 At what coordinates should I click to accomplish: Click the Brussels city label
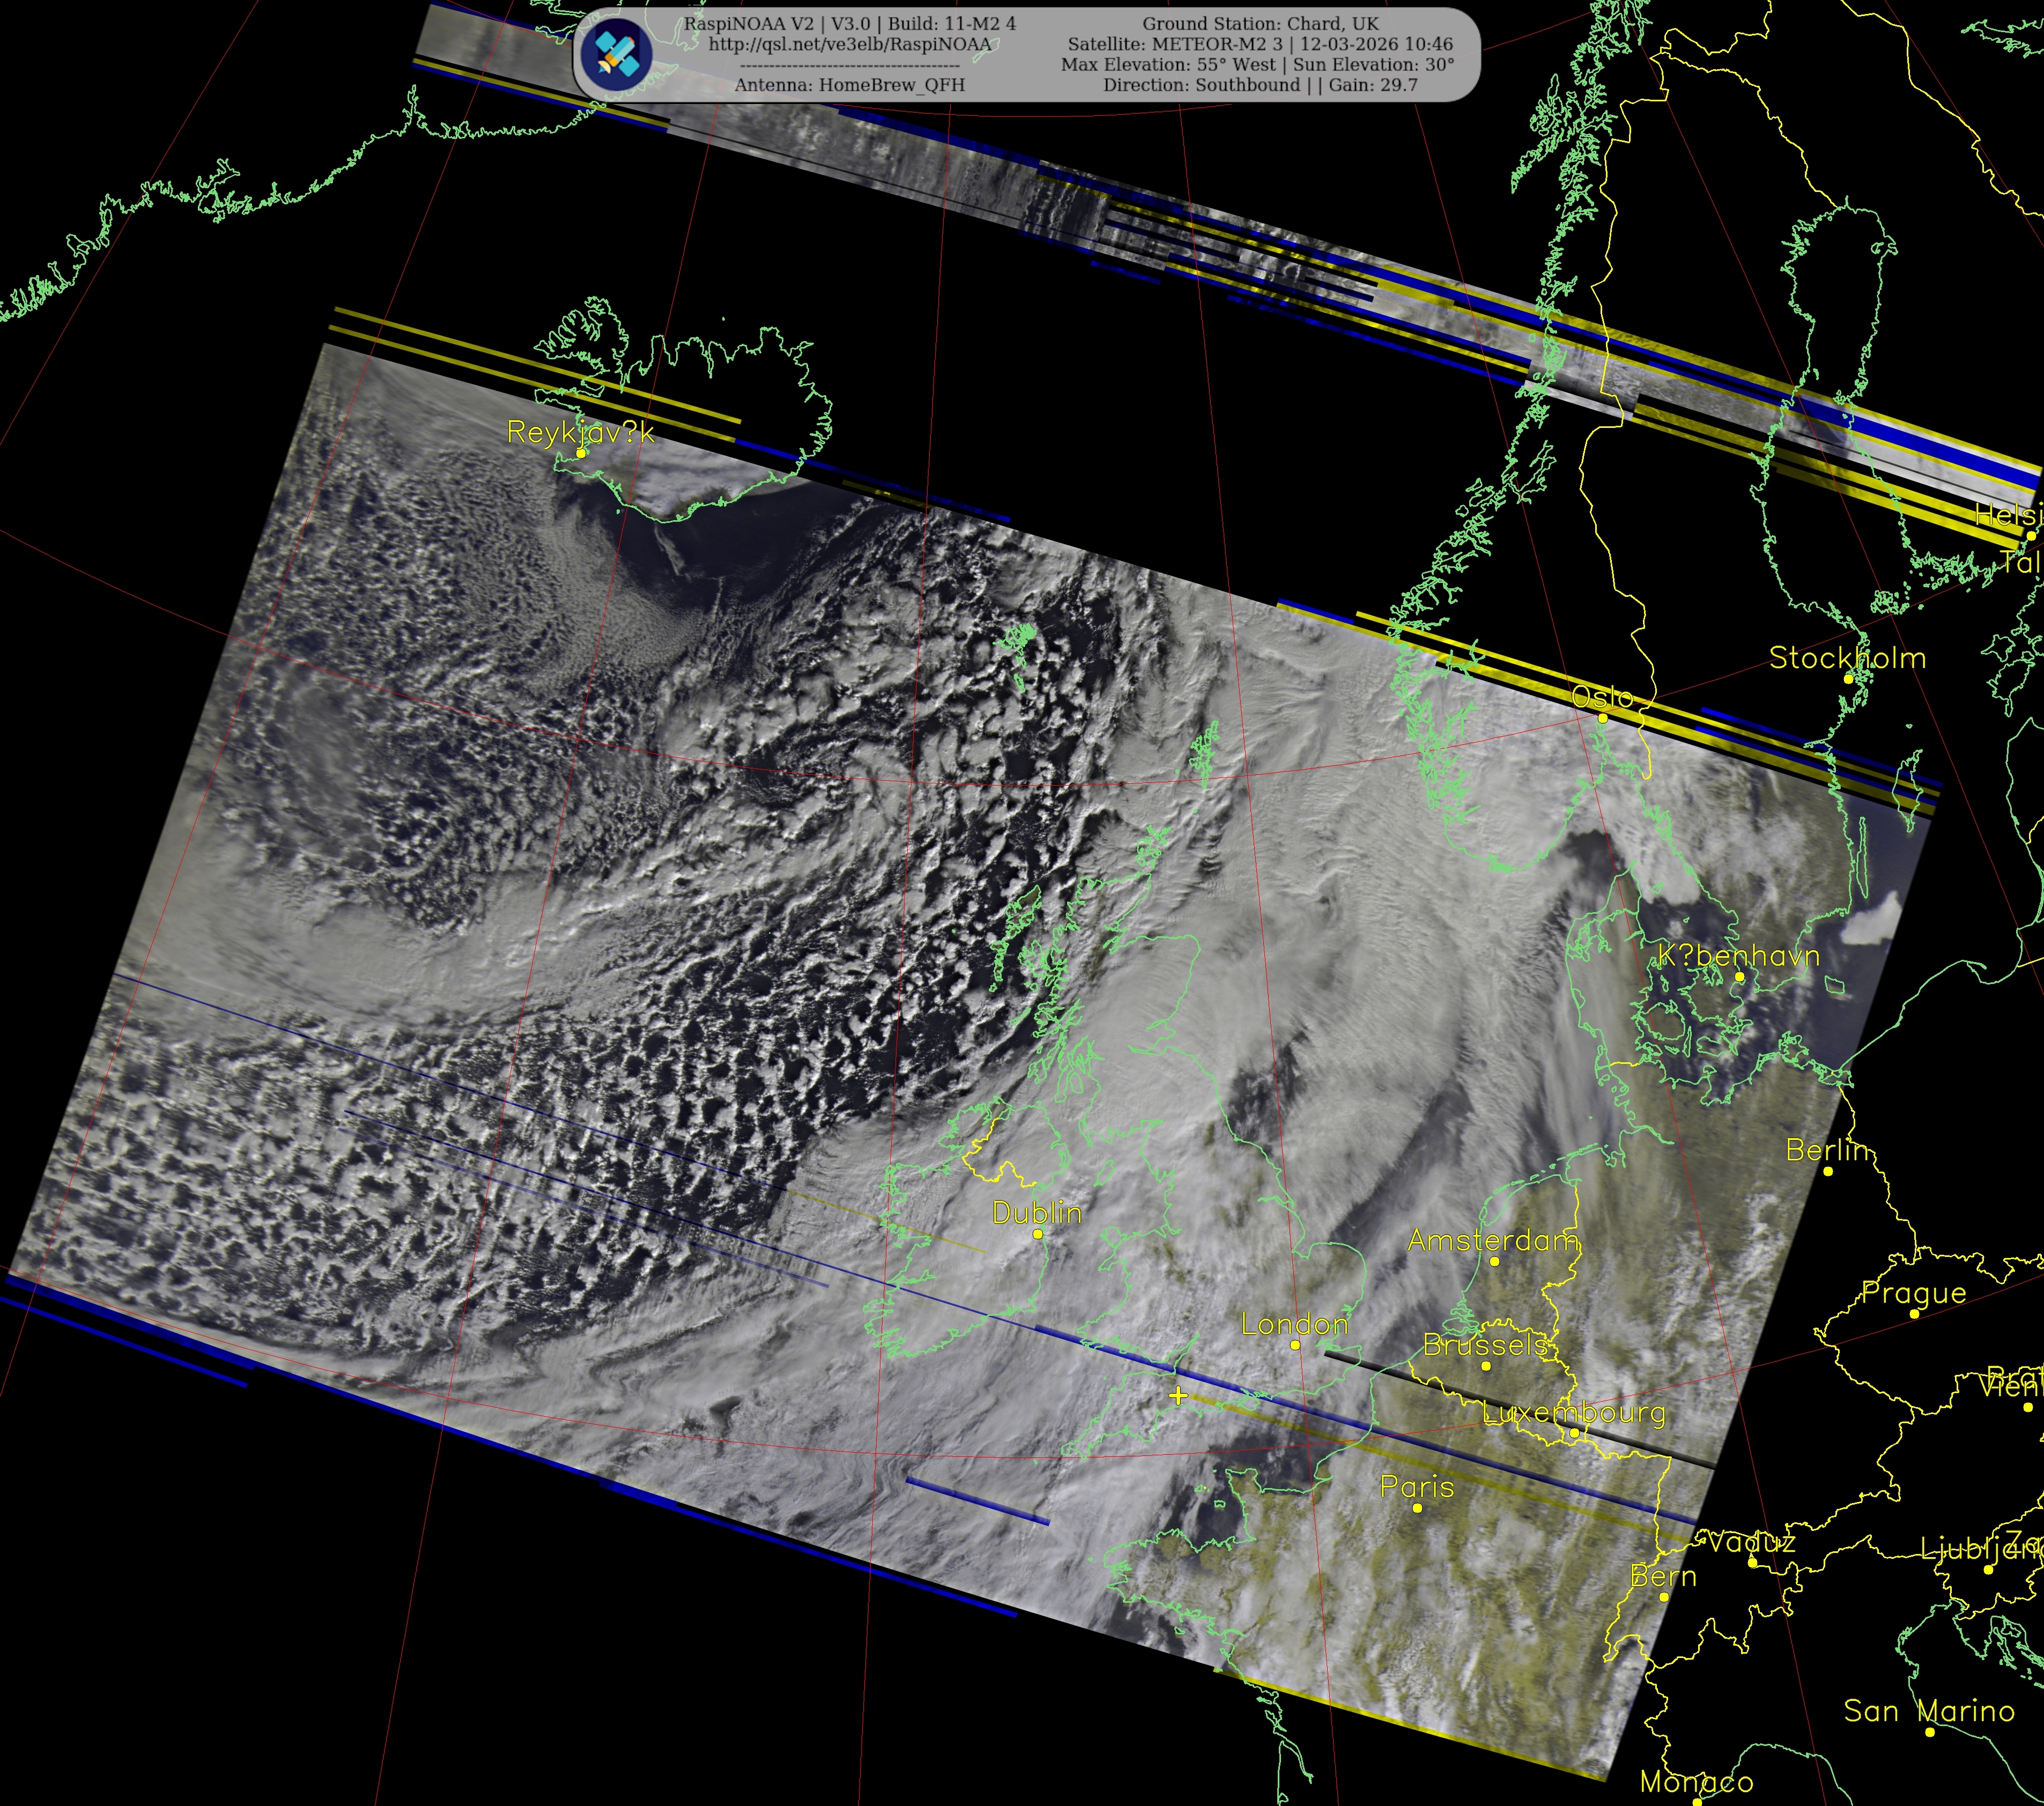coord(1485,1346)
